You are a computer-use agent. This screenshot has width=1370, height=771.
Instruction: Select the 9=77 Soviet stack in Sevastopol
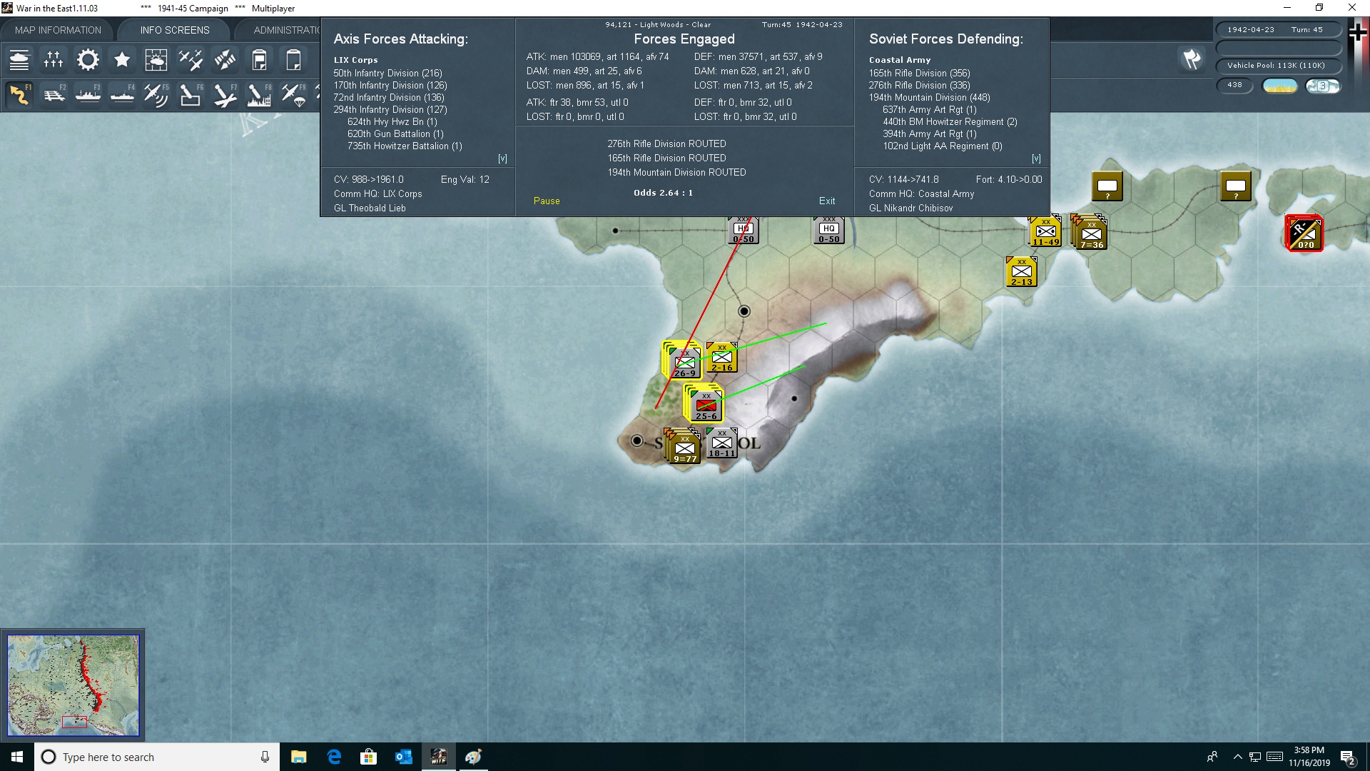tap(683, 446)
